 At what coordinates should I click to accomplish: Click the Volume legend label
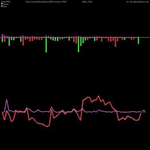(x=6, y=4)
